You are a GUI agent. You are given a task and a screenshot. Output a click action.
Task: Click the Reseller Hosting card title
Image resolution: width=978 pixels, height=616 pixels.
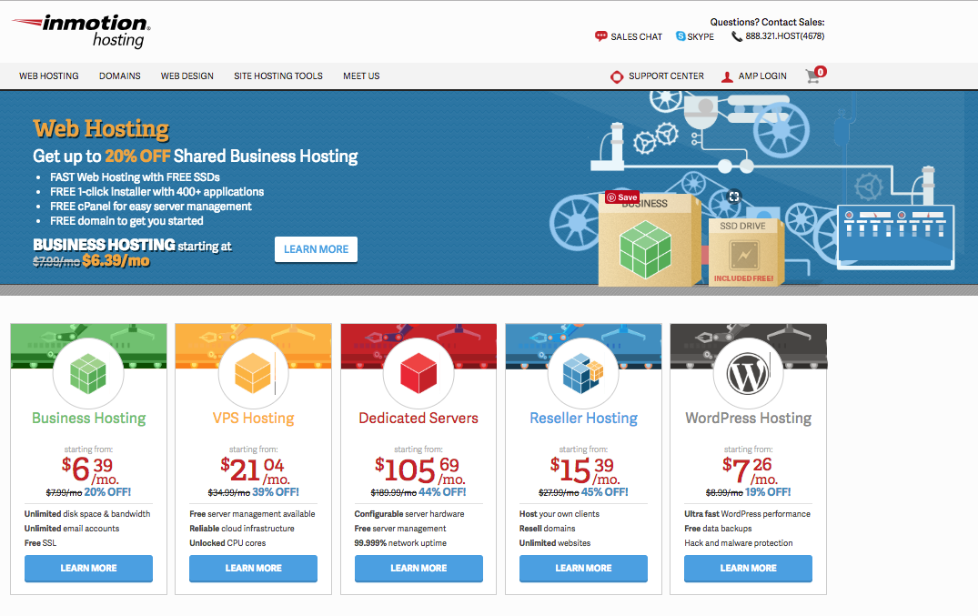583,419
